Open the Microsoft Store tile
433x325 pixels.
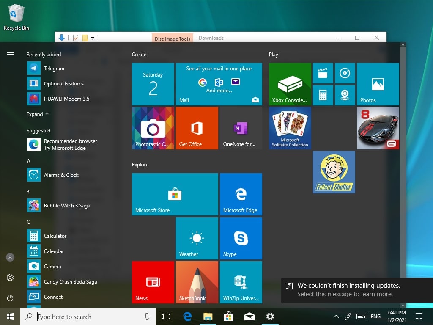(175, 194)
